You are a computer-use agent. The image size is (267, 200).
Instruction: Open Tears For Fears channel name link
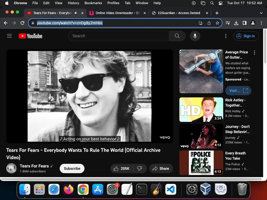click(x=34, y=166)
